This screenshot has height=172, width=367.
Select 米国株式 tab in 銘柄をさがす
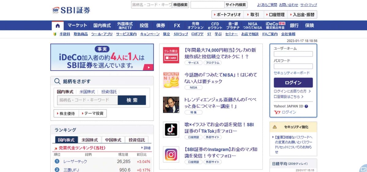[x=87, y=92]
